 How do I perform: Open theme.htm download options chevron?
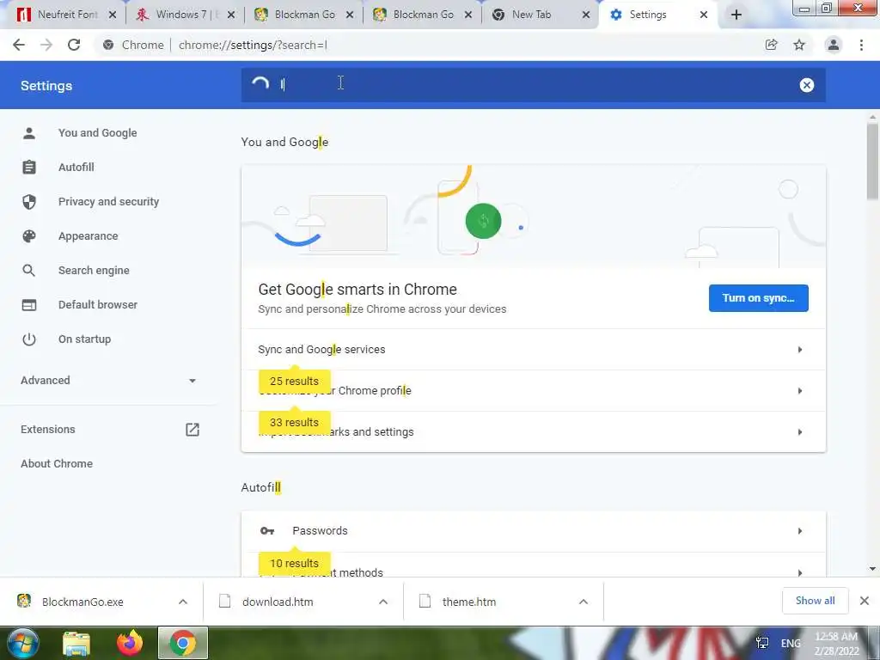coord(584,602)
